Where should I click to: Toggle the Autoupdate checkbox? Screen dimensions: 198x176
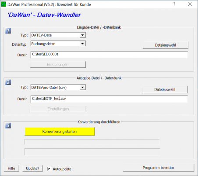(x=49, y=169)
